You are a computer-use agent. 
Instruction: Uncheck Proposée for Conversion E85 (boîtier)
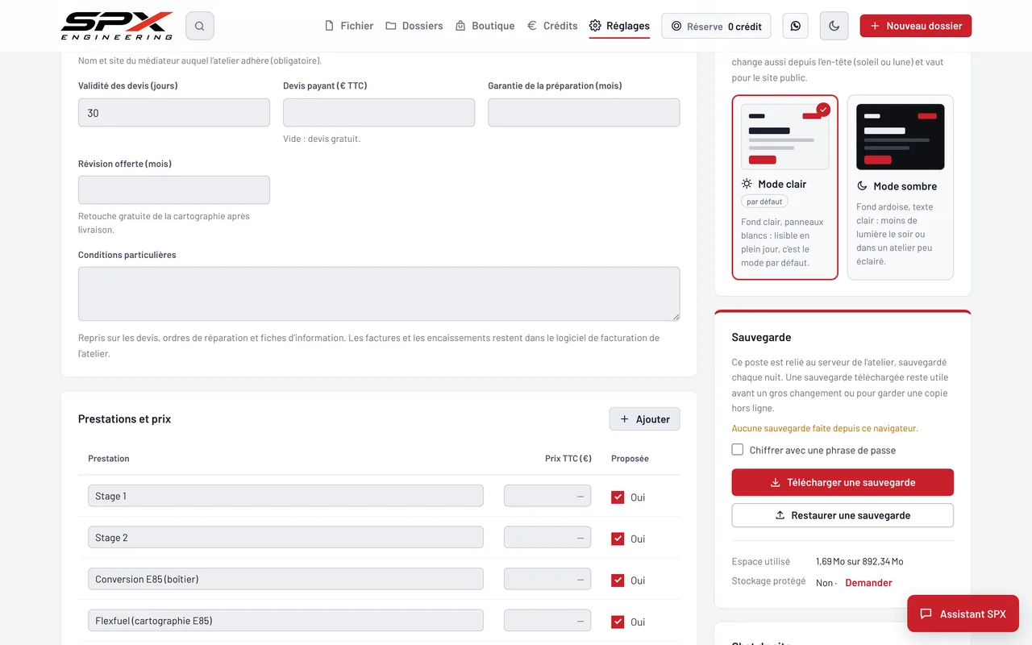[x=618, y=580]
